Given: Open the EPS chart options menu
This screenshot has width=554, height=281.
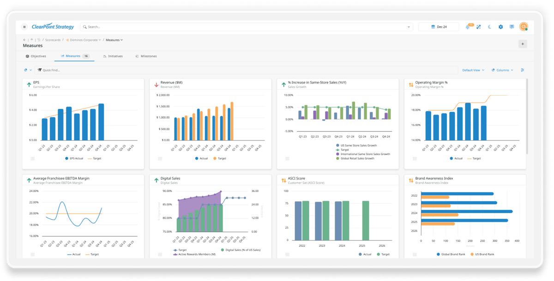Looking at the screenshot, I should (x=33, y=159).
